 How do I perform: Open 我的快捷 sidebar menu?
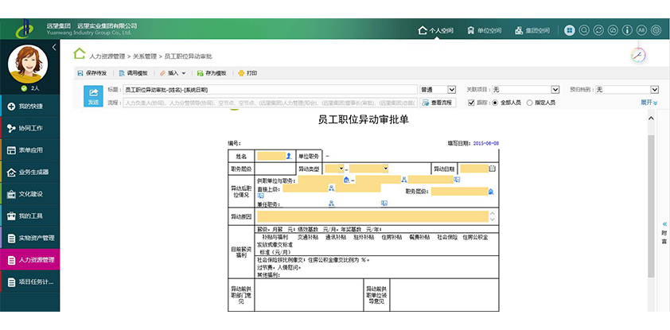(30, 107)
